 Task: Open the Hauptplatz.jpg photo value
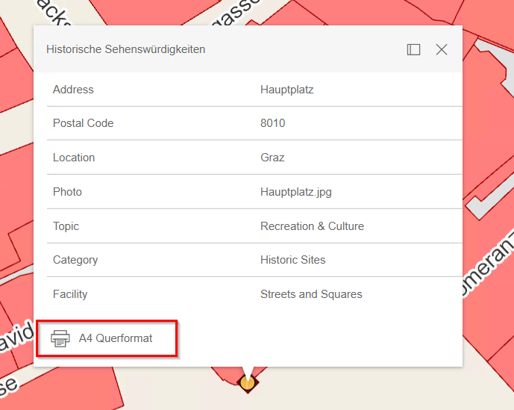pyautogui.click(x=296, y=192)
